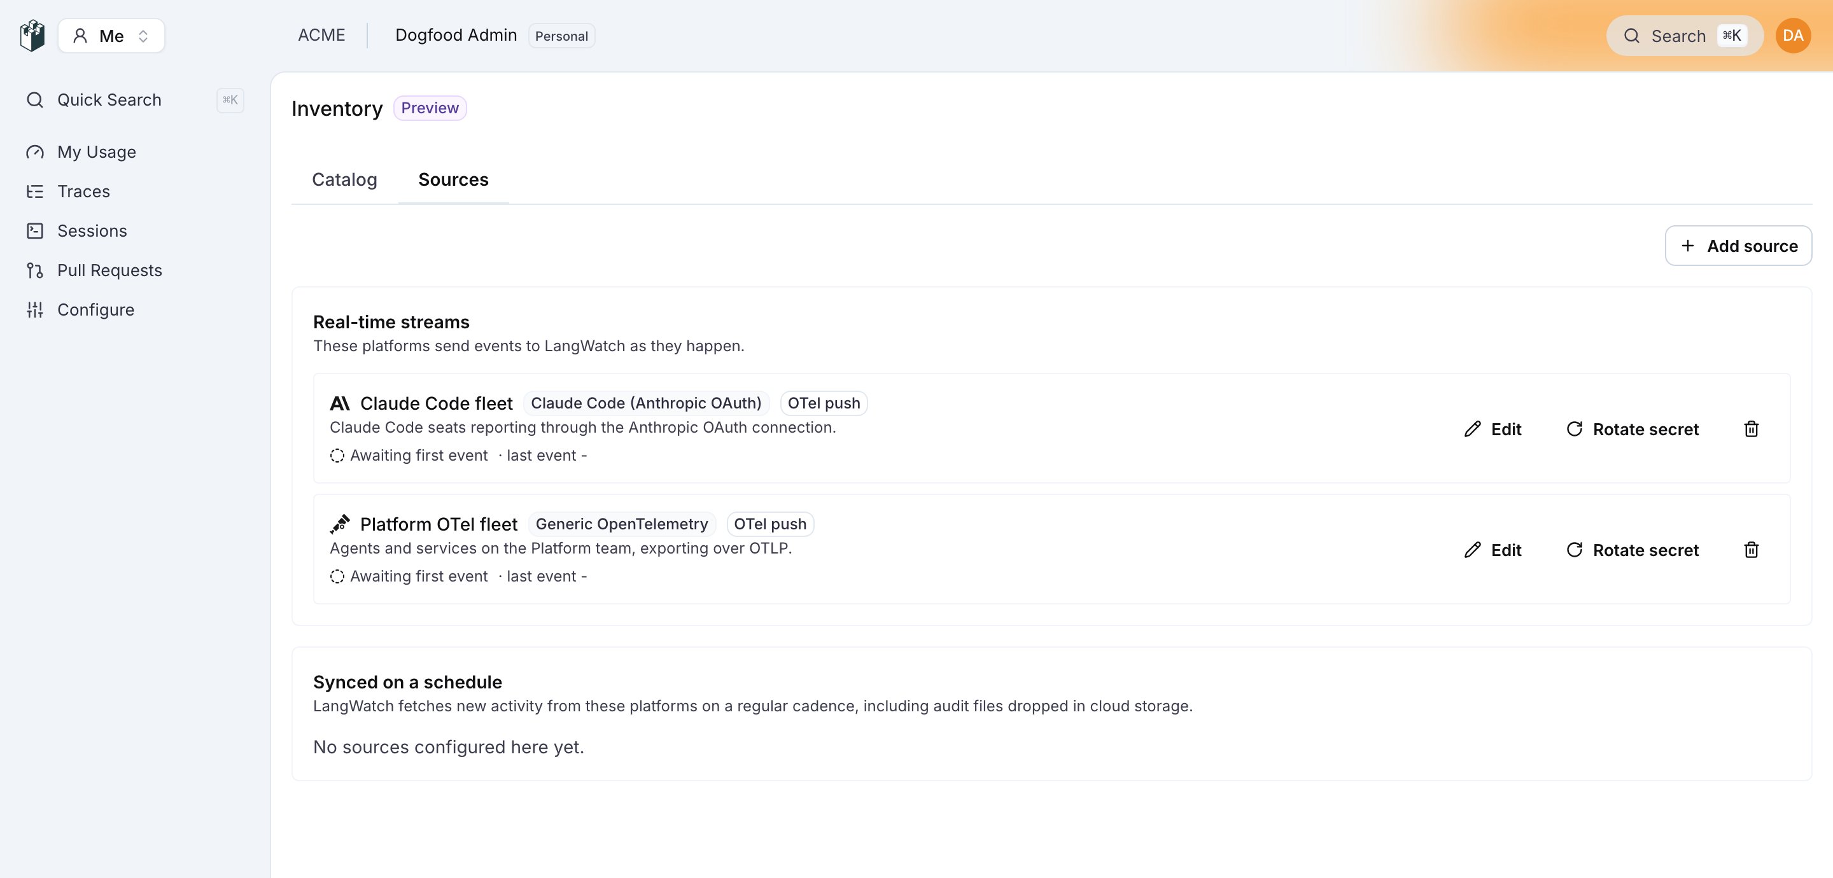The width and height of the screenshot is (1833, 878).
Task: Click the Inventory page title
Action: point(337,108)
